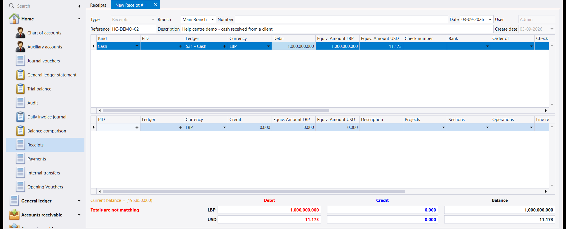
Task: Open the Journal vouchers icon
Action: click(20, 61)
